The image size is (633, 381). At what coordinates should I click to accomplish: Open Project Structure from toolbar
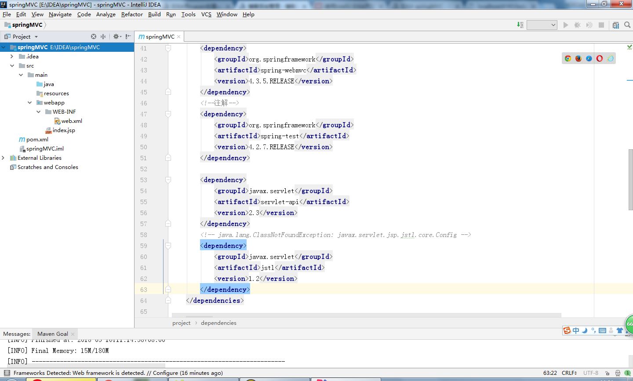click(616, 25)
